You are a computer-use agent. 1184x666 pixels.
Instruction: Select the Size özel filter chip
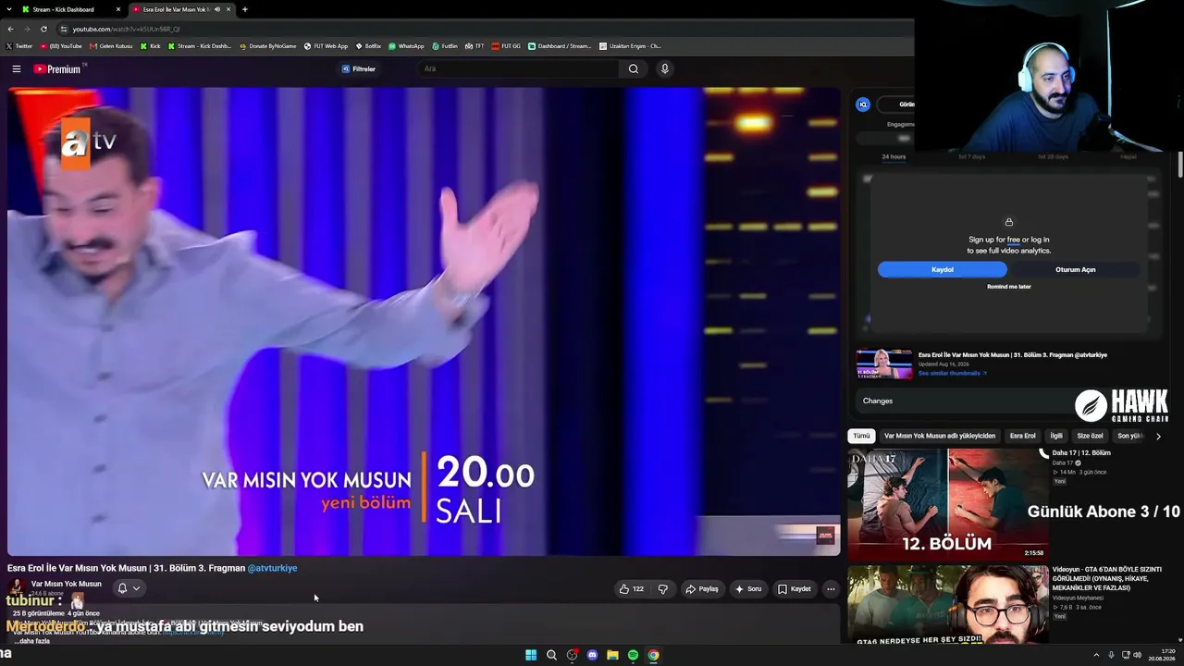click(x=1090, y=436)
